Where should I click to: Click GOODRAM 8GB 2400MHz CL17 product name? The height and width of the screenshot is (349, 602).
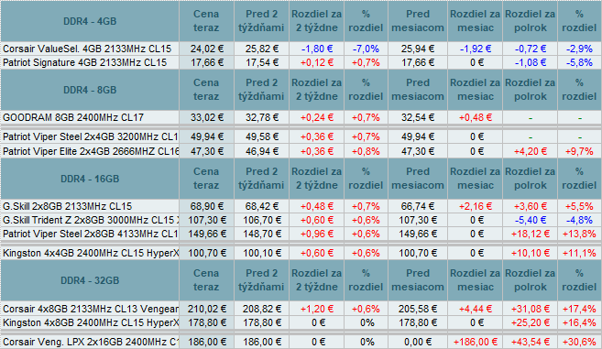coord(73,117)
